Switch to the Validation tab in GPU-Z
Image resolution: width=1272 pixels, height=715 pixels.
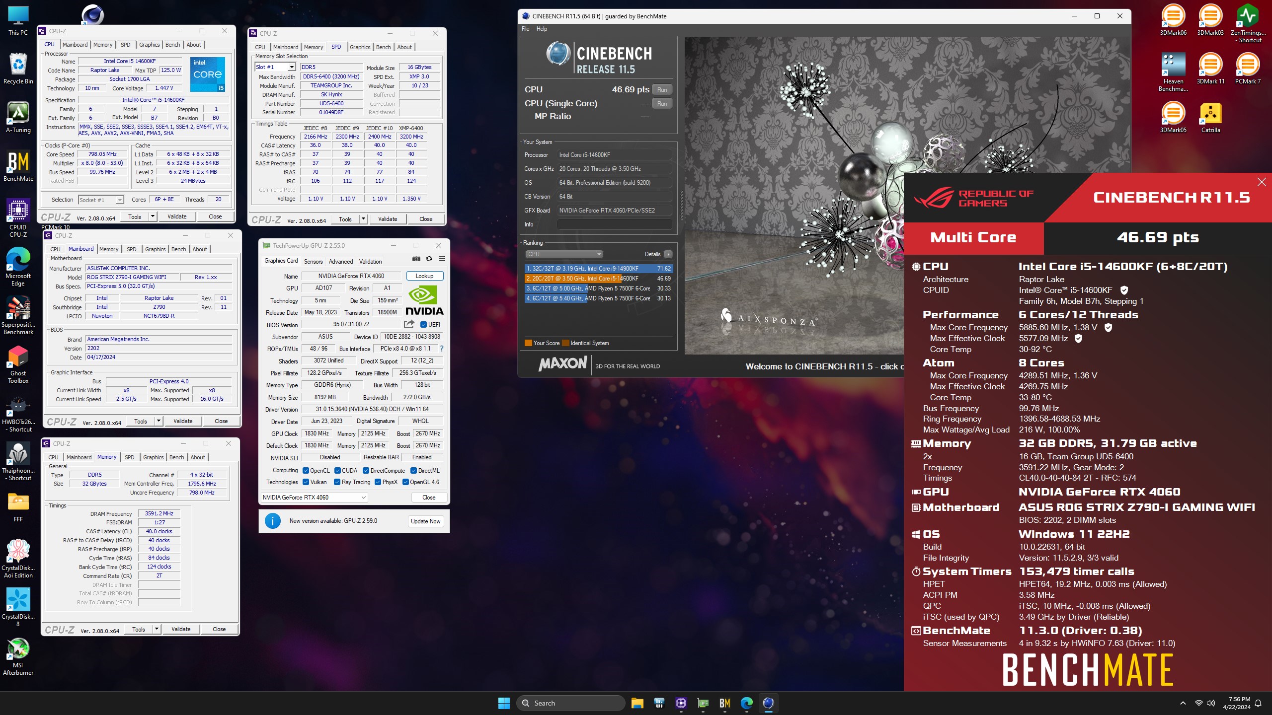tap(371, 262)
